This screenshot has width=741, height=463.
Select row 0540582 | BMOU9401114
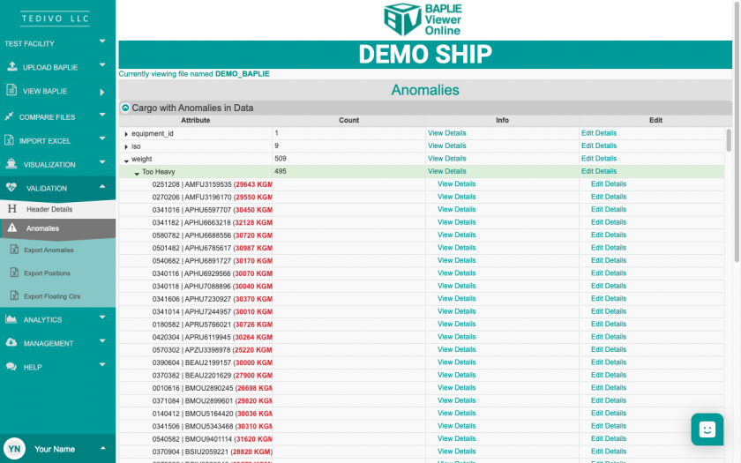[x=421, y=439]
